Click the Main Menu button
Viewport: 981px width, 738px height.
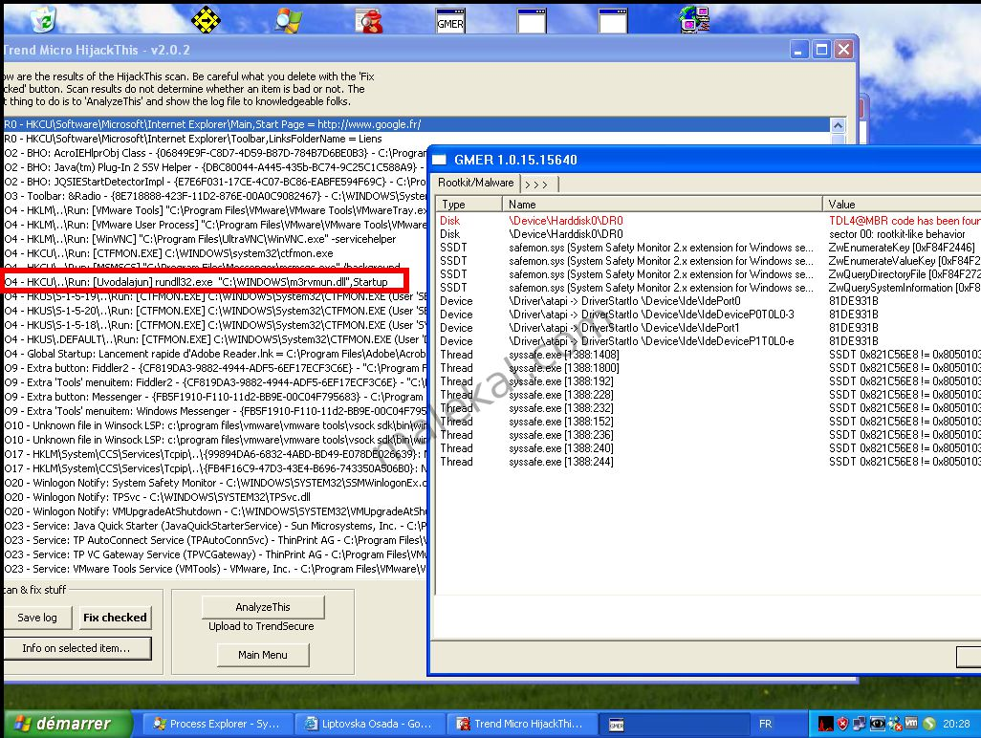(x=263, y=655)
